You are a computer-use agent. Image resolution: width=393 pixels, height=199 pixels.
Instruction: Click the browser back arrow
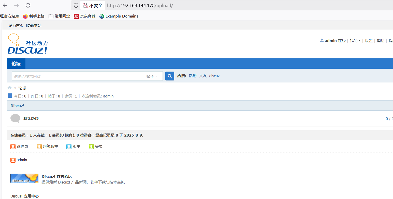(x=5, y=5)
